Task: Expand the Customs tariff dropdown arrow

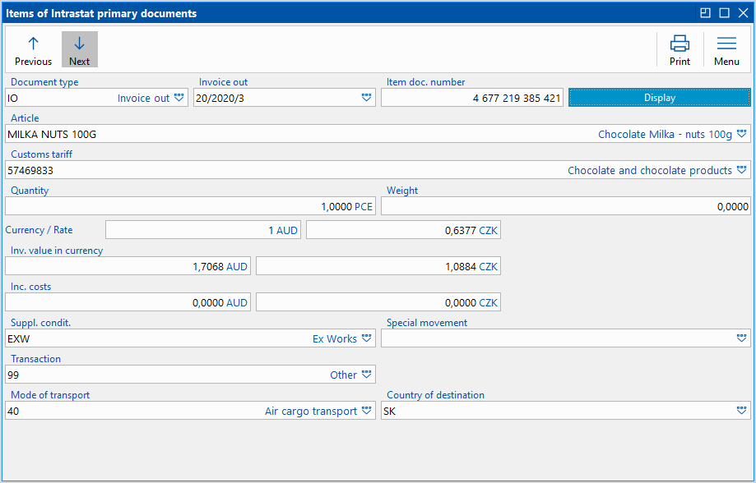Action: click(x=741, y=170)
